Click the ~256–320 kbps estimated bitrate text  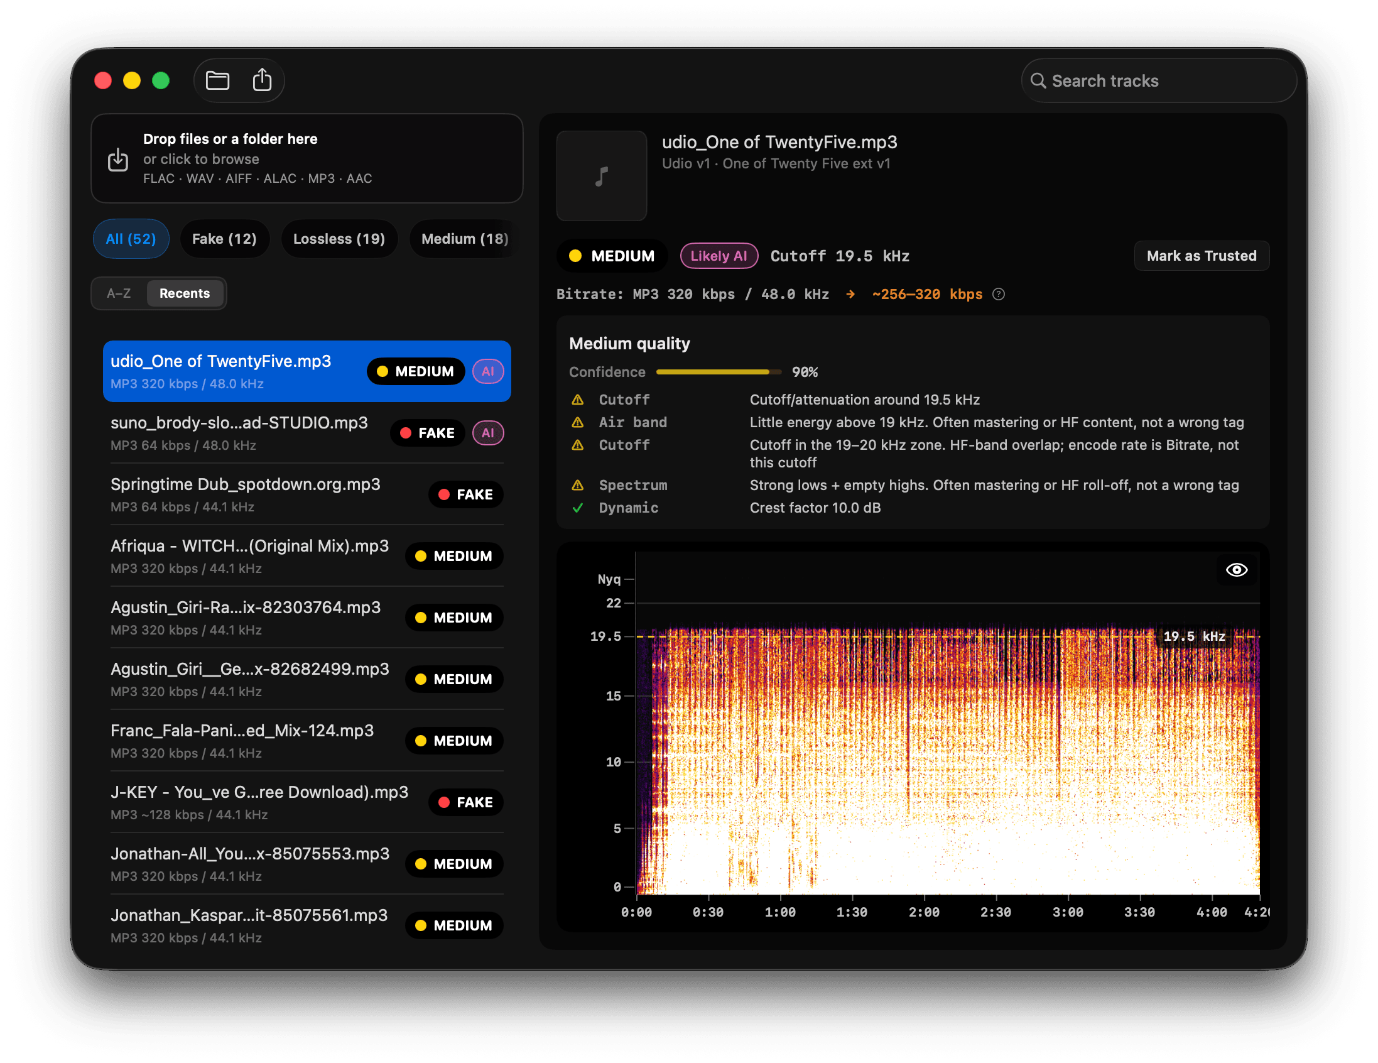[927, 294]
